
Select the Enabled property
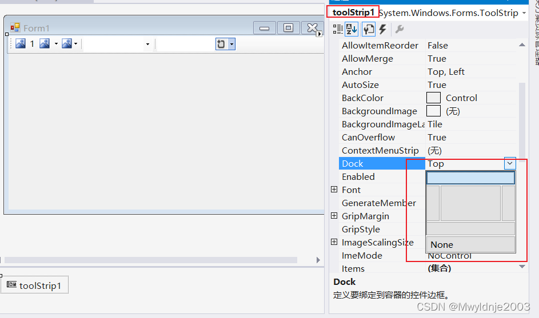pyautogui.click(x=358, y=176)
